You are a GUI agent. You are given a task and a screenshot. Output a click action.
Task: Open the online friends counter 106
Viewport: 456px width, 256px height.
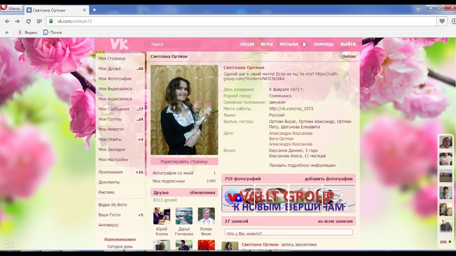(445, 242)
